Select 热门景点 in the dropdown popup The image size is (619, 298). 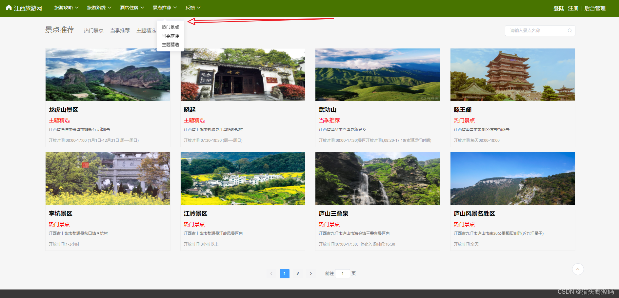[x=170, y=27]
